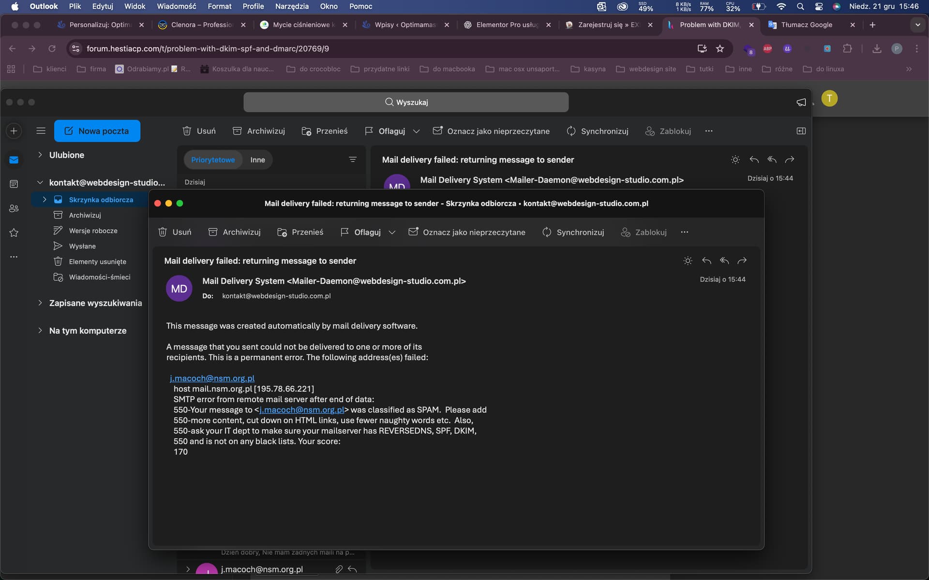Viewport: 929px width, 580px height.
Task: Click the Nowa poczta button
Action: click(97, 131)
